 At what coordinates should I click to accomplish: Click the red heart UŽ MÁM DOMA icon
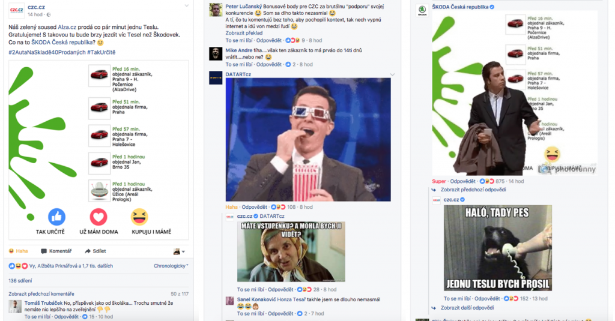click(98, 217)
